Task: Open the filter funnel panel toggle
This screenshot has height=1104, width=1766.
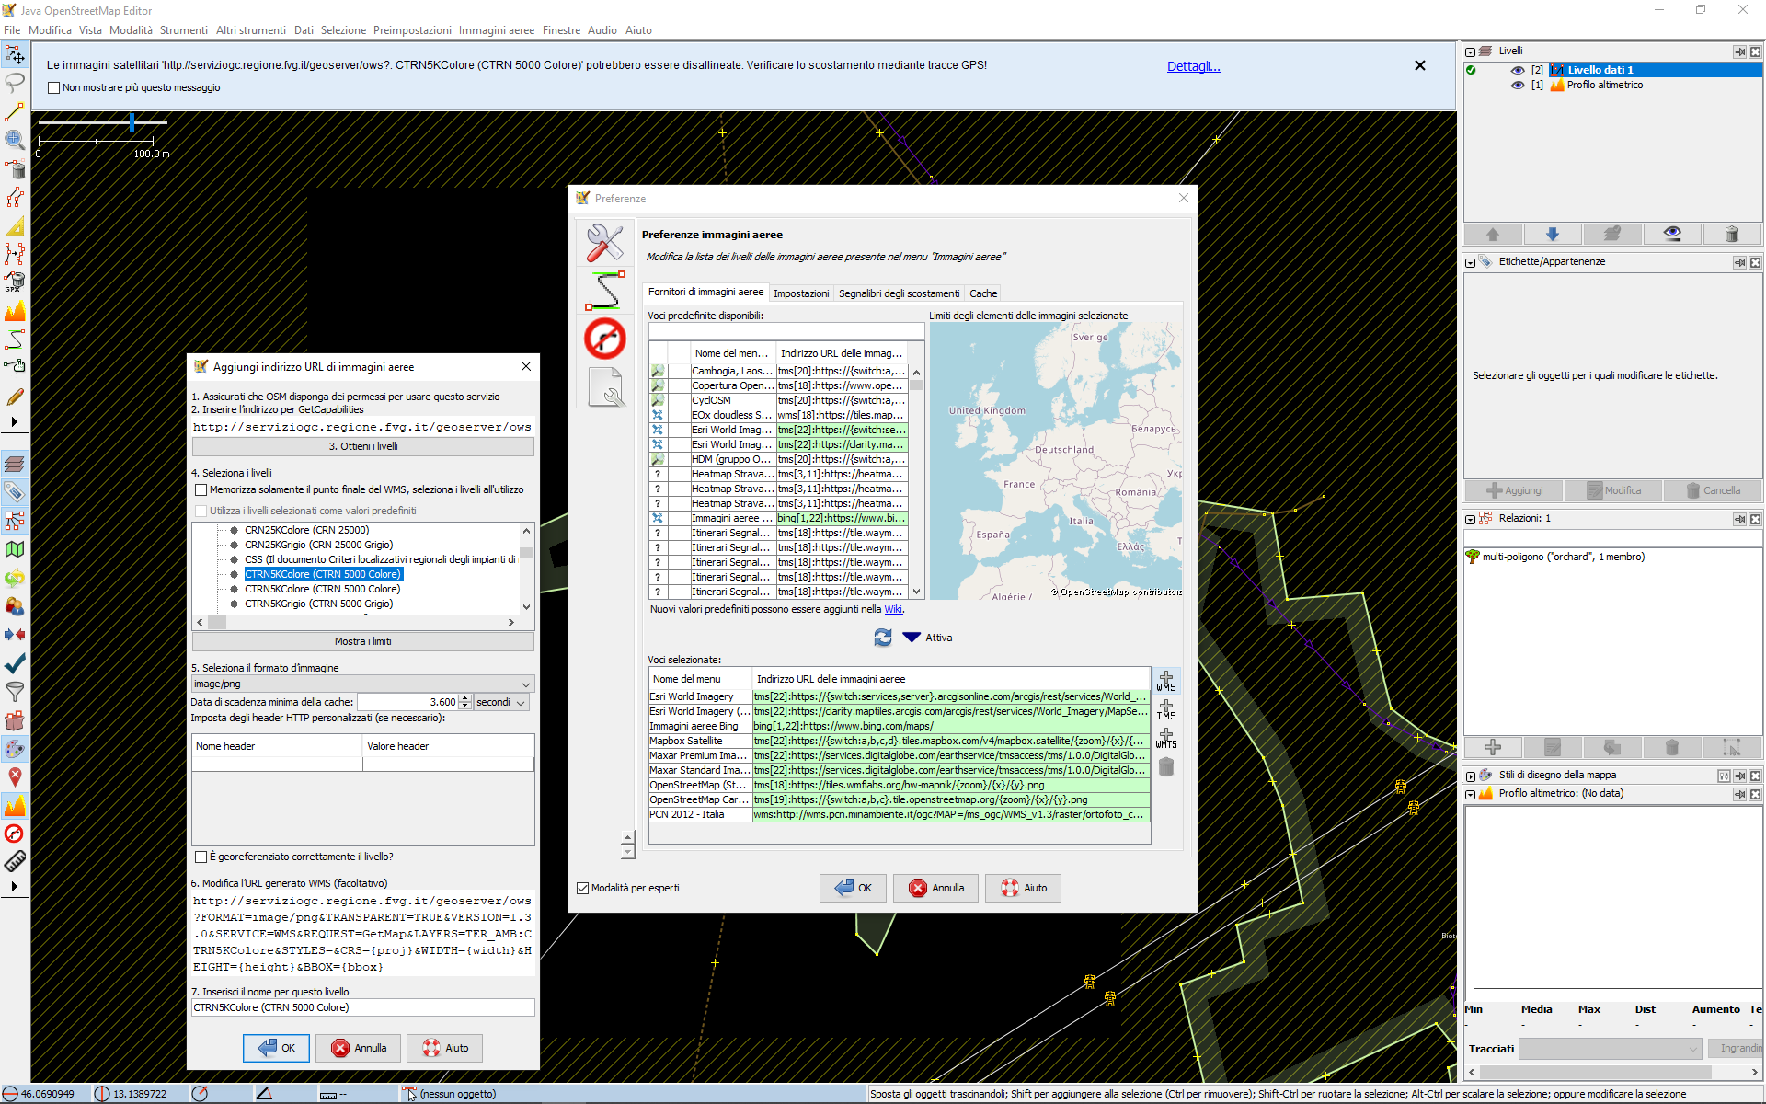Action: point(15,692)
